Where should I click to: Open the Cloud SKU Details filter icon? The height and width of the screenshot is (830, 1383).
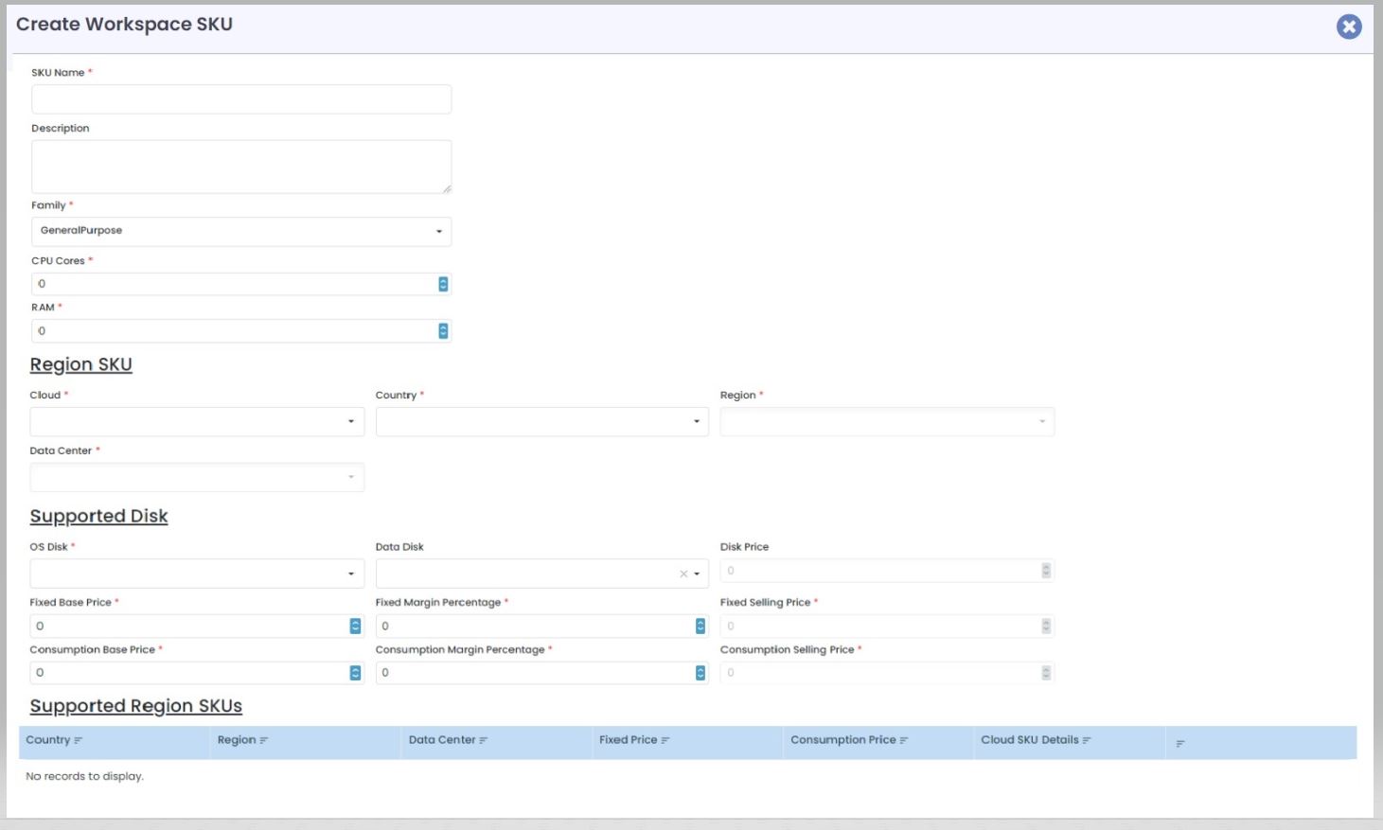[x=1087, y=741]
